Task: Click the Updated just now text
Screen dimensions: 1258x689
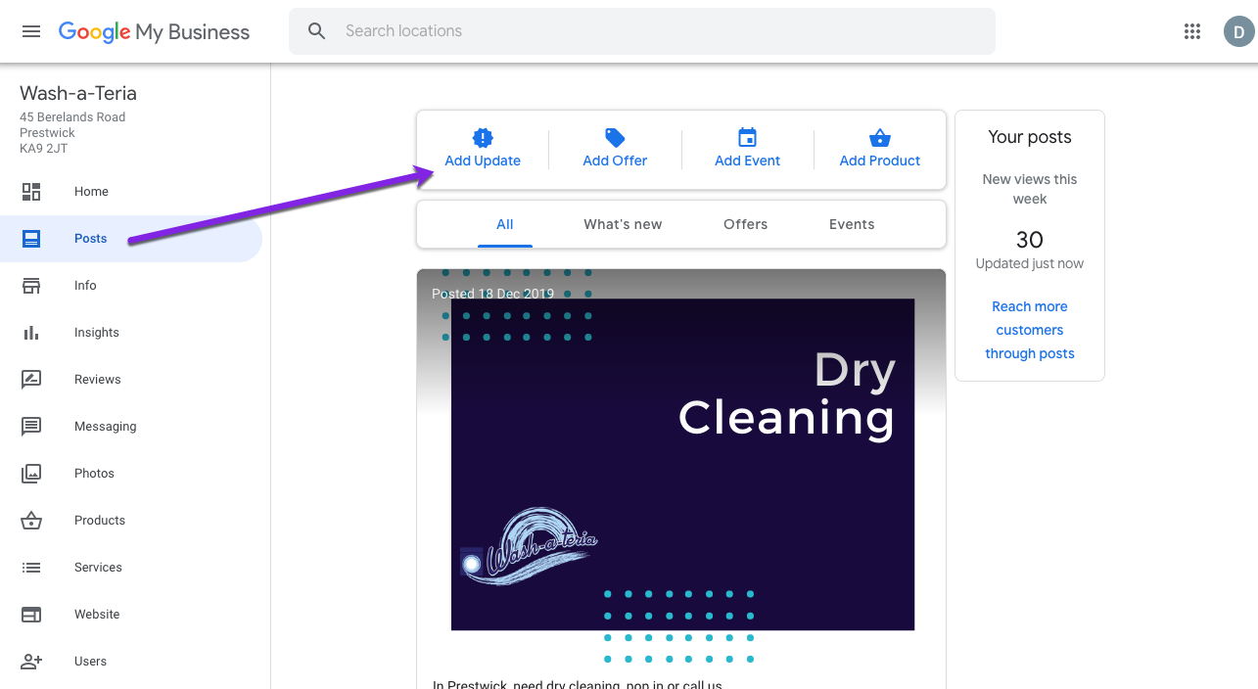Action: pos(1030,264)
